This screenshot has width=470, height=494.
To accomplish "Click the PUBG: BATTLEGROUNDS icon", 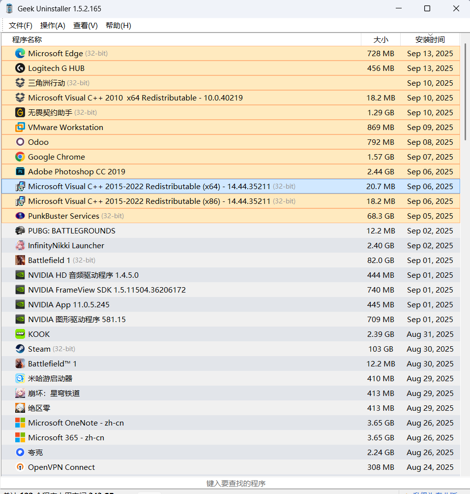I will pos(20,231).
